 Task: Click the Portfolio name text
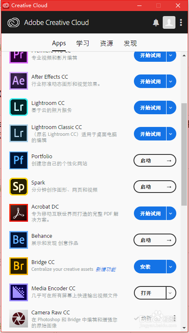[x=42, y=156]
